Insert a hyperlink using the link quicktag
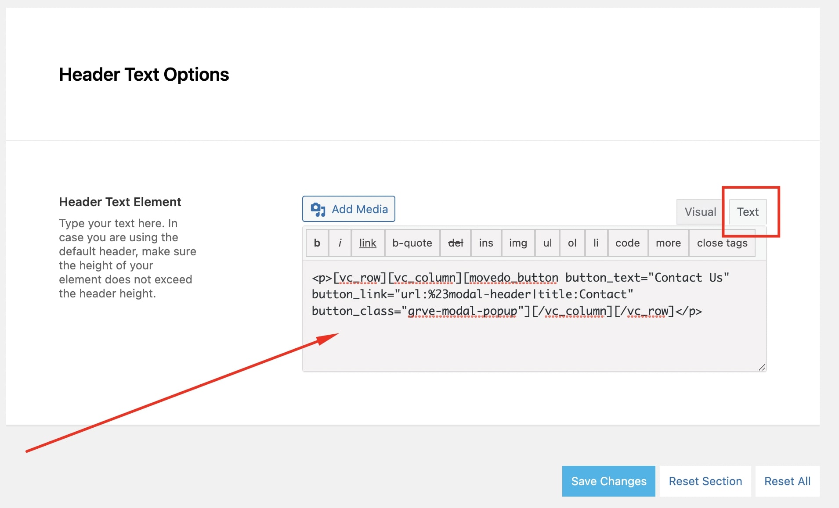Screen dimensions: 839x508 point(367,243)
